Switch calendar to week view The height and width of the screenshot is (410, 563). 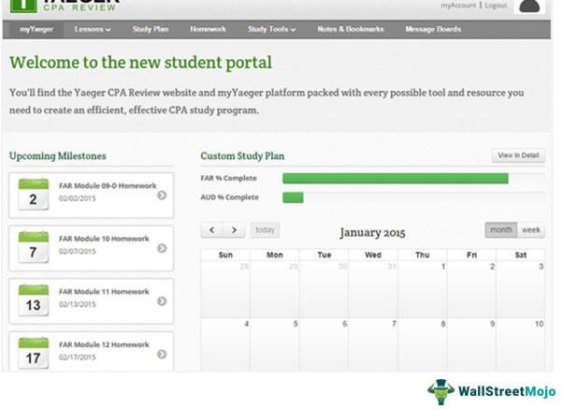531,230
